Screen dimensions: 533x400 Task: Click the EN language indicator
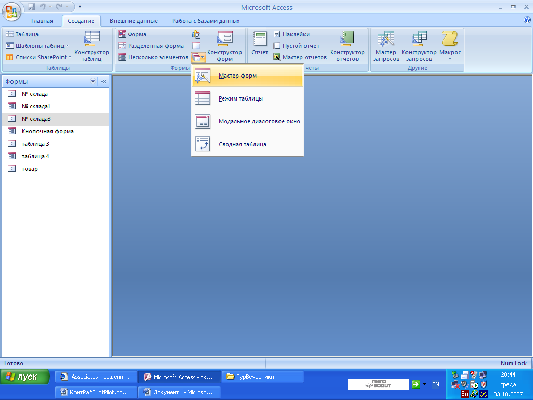(436, 384)
